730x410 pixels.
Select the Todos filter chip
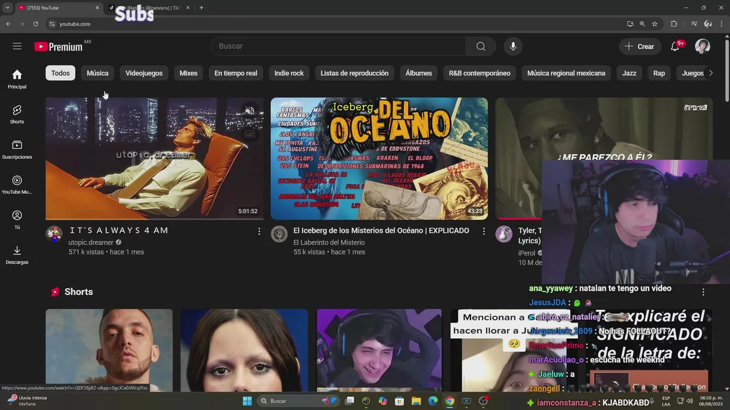coord(60,73)
